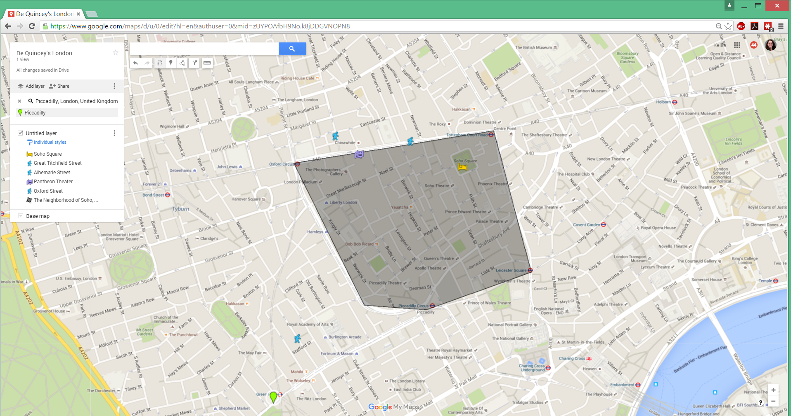The height and width of the screenshot is (416, 791).
Task: Click the map title De Quincey's London
Action: (44, 53)
